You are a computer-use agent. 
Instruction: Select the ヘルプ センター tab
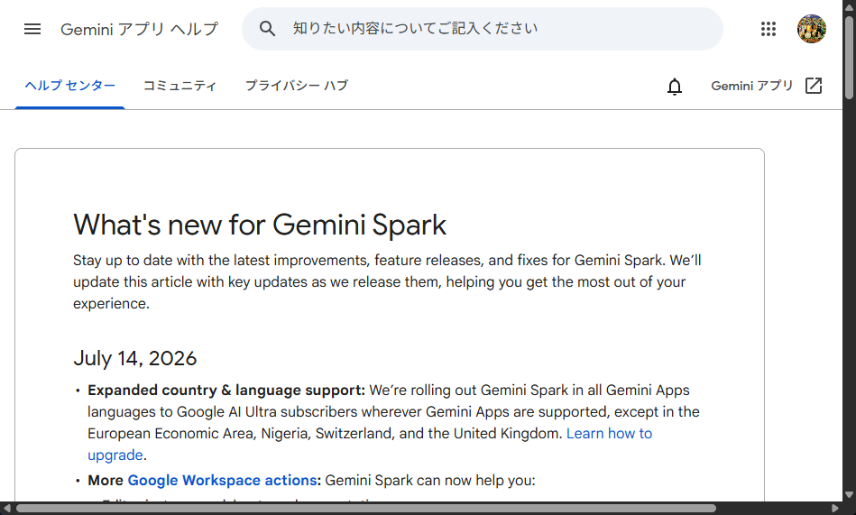click(69, 86)
